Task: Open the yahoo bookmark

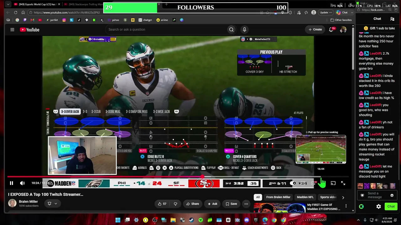Action: (x=113, y=20)
